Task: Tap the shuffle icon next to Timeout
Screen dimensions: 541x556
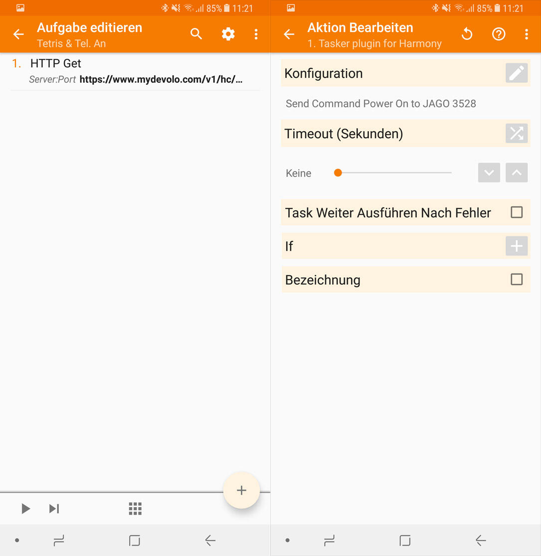Action: (x=517, y=133)
